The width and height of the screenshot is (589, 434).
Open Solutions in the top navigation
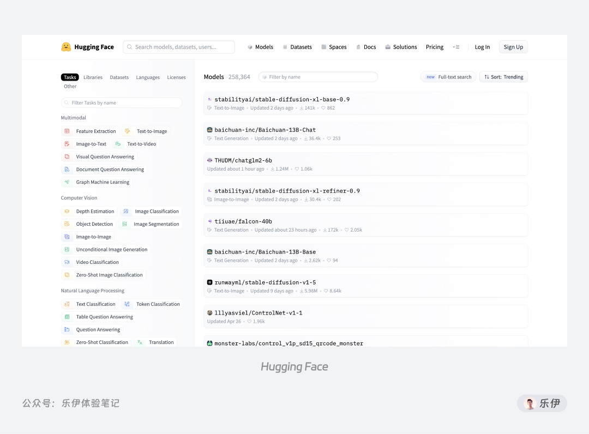pos(401,47)
